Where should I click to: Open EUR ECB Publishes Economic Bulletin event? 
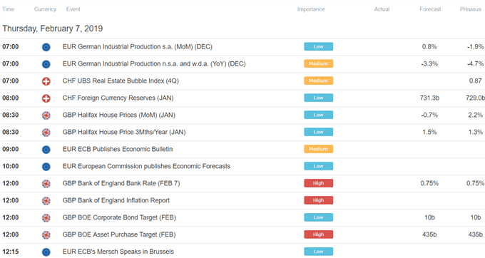pos(118,149)
